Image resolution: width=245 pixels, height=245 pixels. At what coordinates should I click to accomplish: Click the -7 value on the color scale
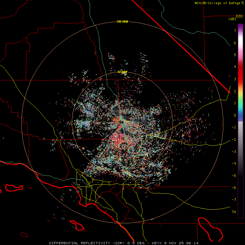(x=234, y=200)
